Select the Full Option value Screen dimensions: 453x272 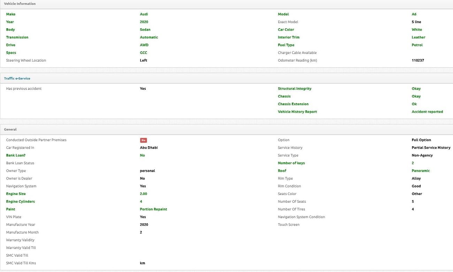point(421,140)
